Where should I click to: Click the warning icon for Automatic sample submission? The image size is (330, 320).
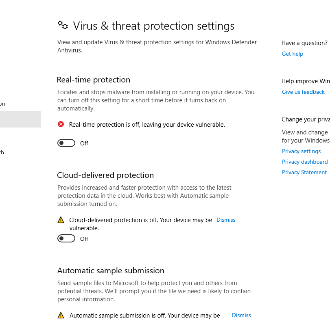(x=61, y=315)
